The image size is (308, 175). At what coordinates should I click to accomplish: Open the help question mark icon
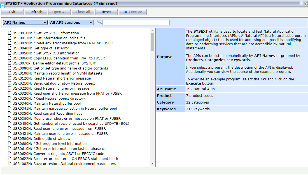(302, 3)
